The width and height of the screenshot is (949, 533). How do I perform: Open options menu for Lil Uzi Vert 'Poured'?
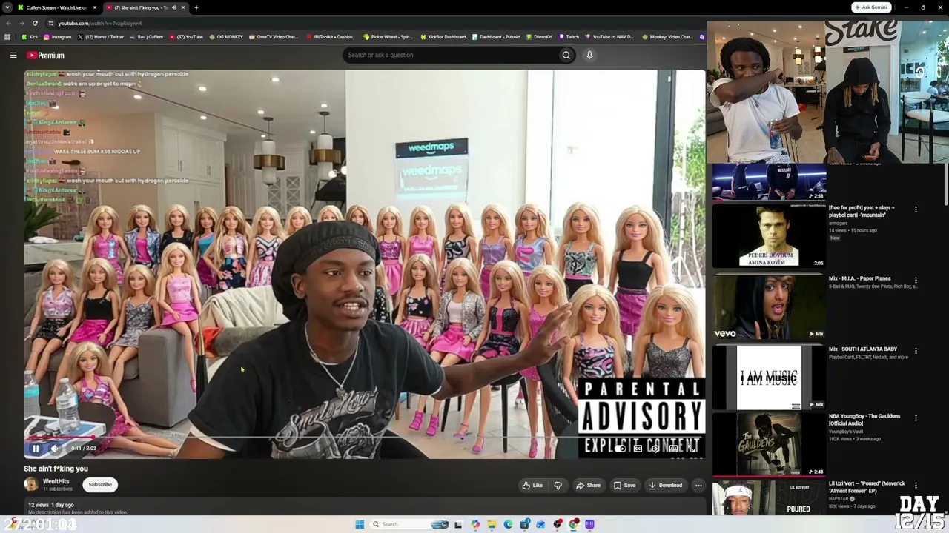click(916, 486)
